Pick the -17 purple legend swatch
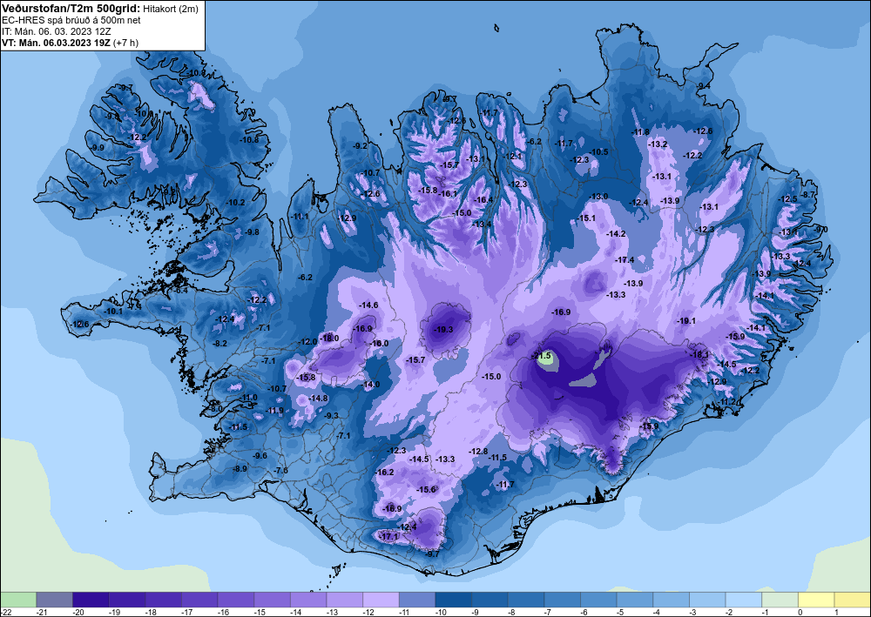The width and height of the screenshot is (871, 617). point(199,600)
